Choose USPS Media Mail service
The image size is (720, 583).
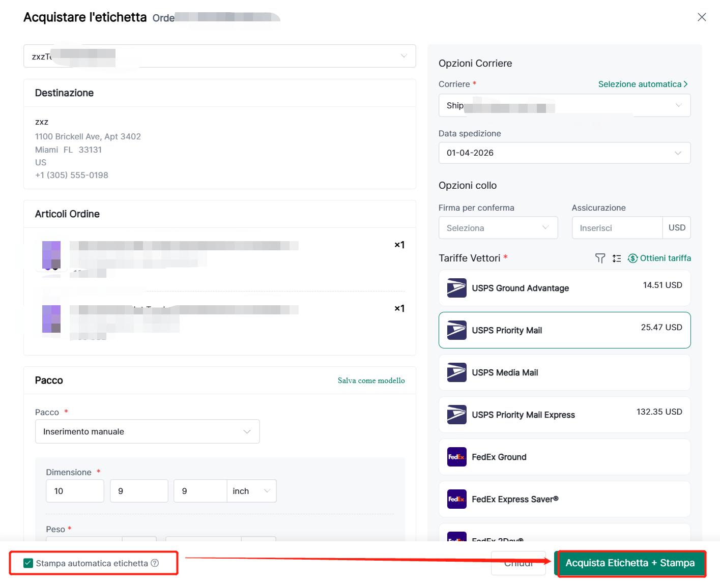pyautogui.click(x=564, y=372)
